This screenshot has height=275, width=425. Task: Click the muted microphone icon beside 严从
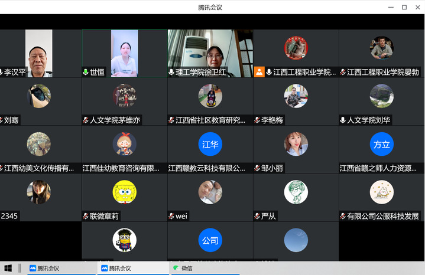[257, 216]
